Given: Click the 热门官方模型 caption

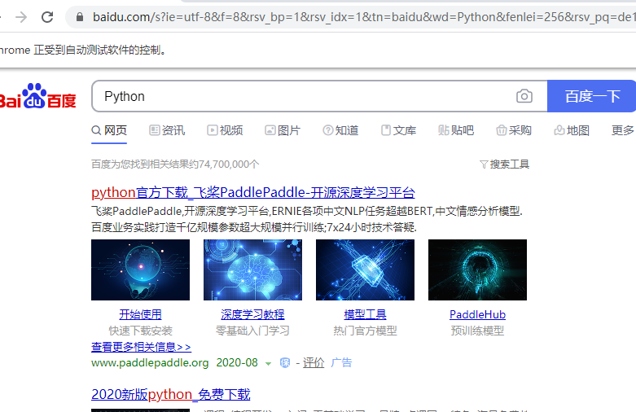Looking at the screenshot, I should (x=365, y=331).
